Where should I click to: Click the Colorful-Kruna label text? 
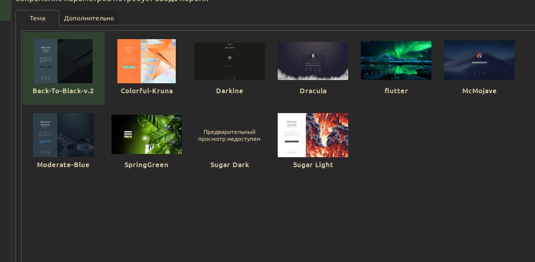[x=147, y=91]
